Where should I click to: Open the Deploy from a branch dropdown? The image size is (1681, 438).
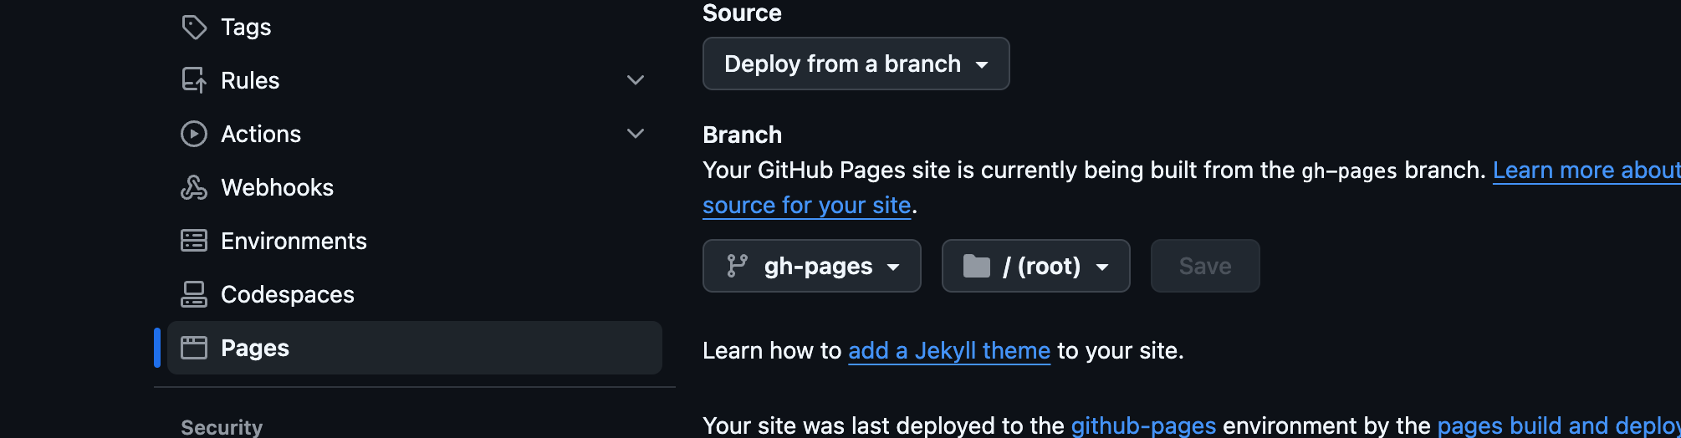[x=856, y=64]
